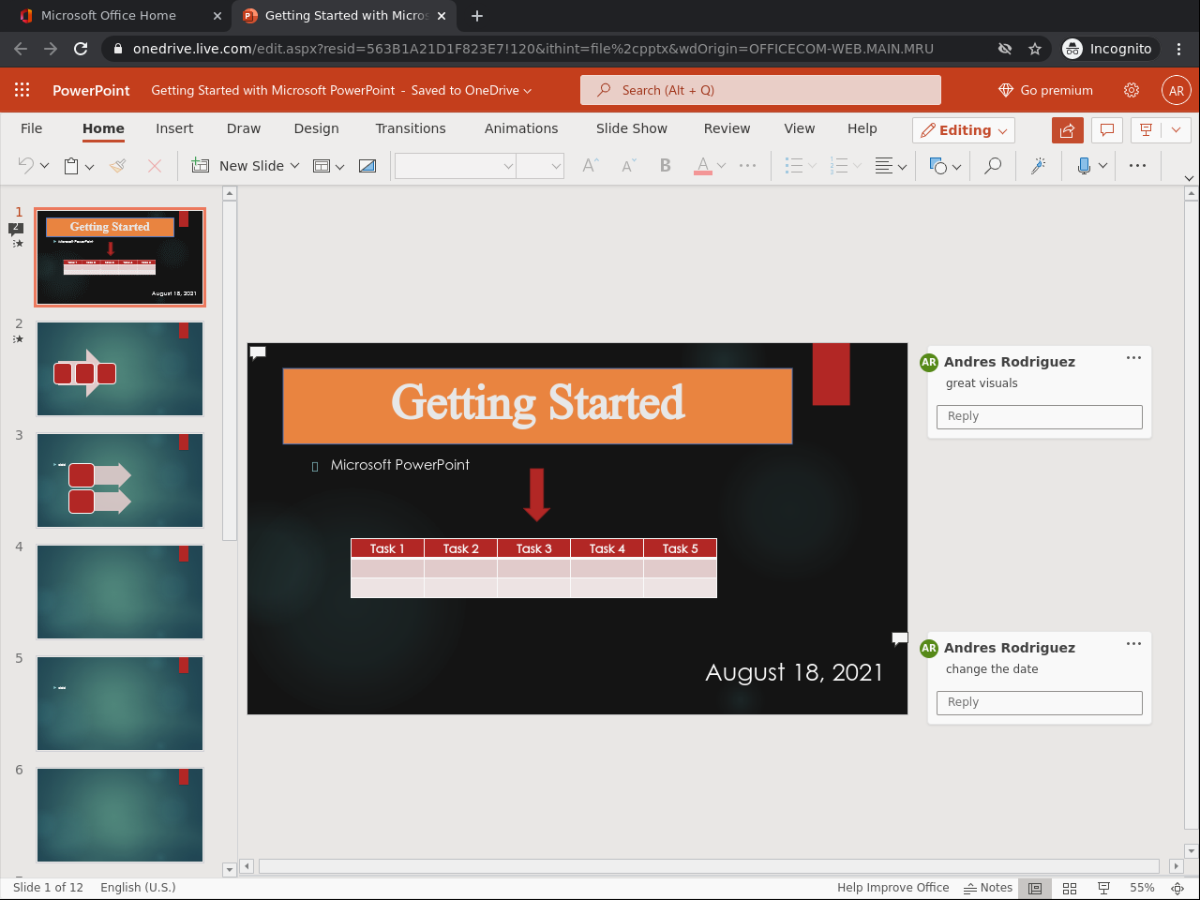Viewport: 1200px width, 900px height.
Task: Reply to the "great visuals" comment
Action: [x=1039, y=416]
